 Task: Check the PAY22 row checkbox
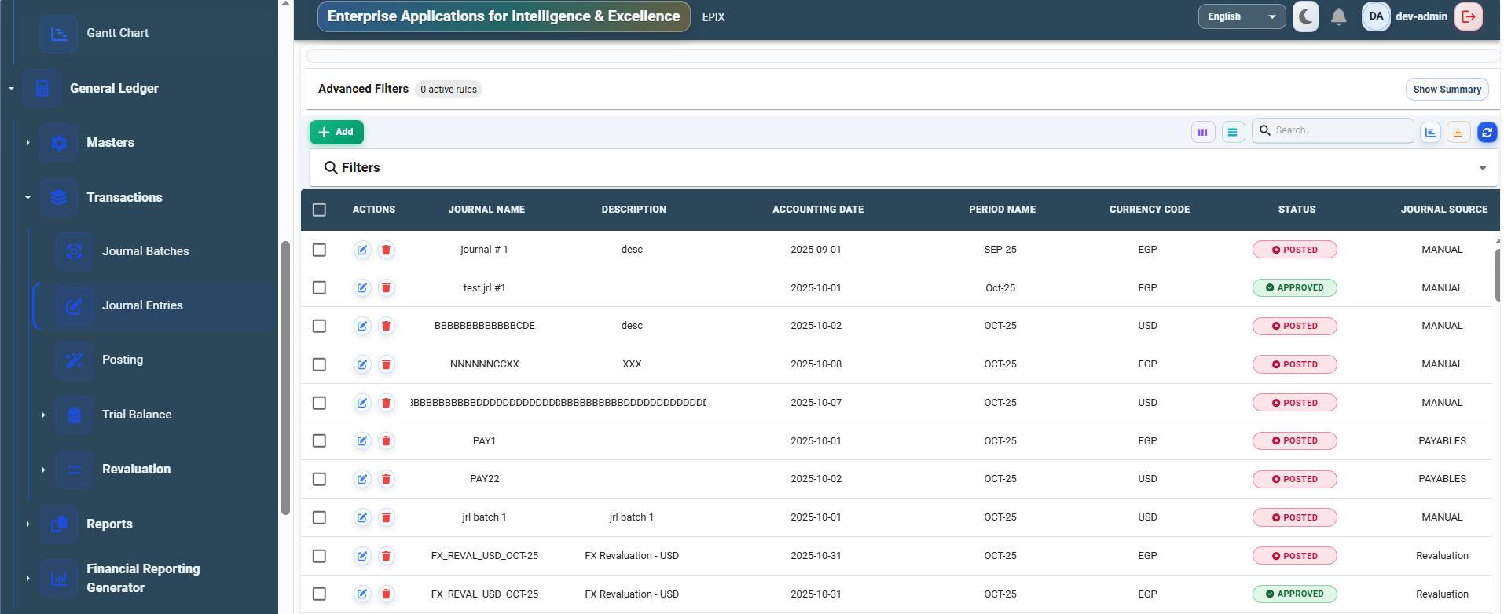[x=319, y=479]
